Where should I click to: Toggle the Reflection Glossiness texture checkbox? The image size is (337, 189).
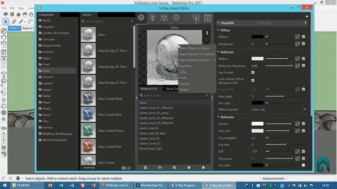pyautogui.click(x=303, y=66)
